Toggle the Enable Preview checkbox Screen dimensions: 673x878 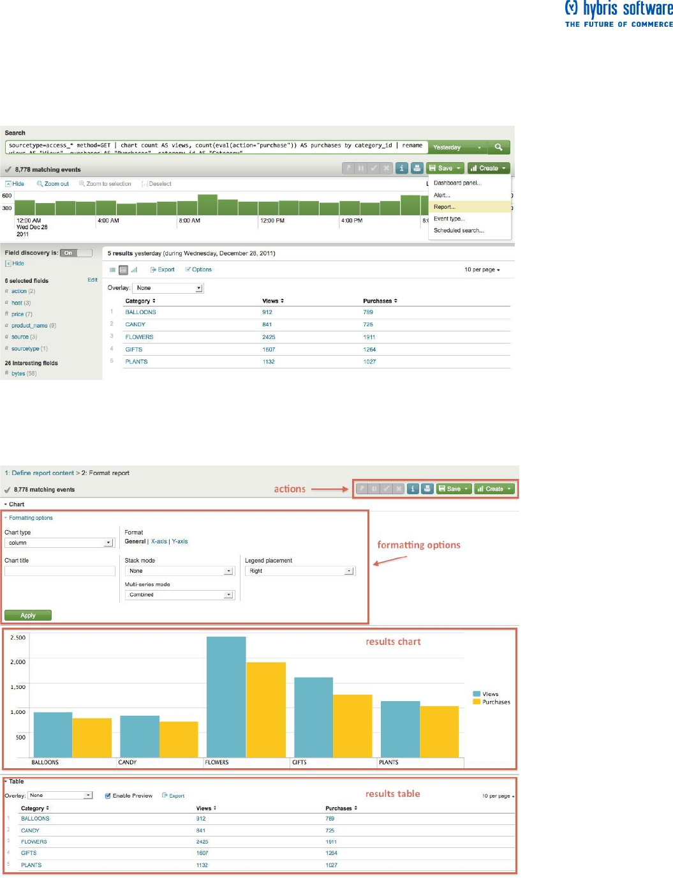[x=108, y=796]
